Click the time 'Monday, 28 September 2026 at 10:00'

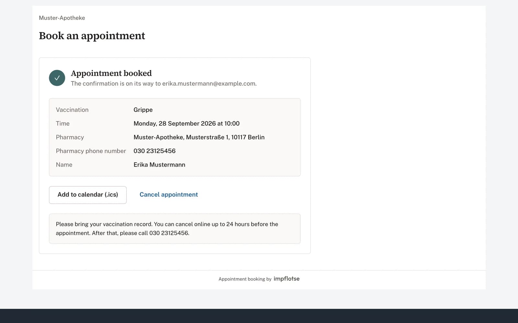186,123
